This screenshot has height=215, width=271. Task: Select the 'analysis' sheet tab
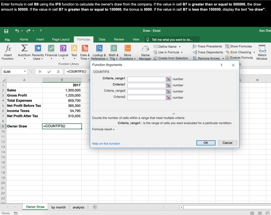tap(79, 207)
